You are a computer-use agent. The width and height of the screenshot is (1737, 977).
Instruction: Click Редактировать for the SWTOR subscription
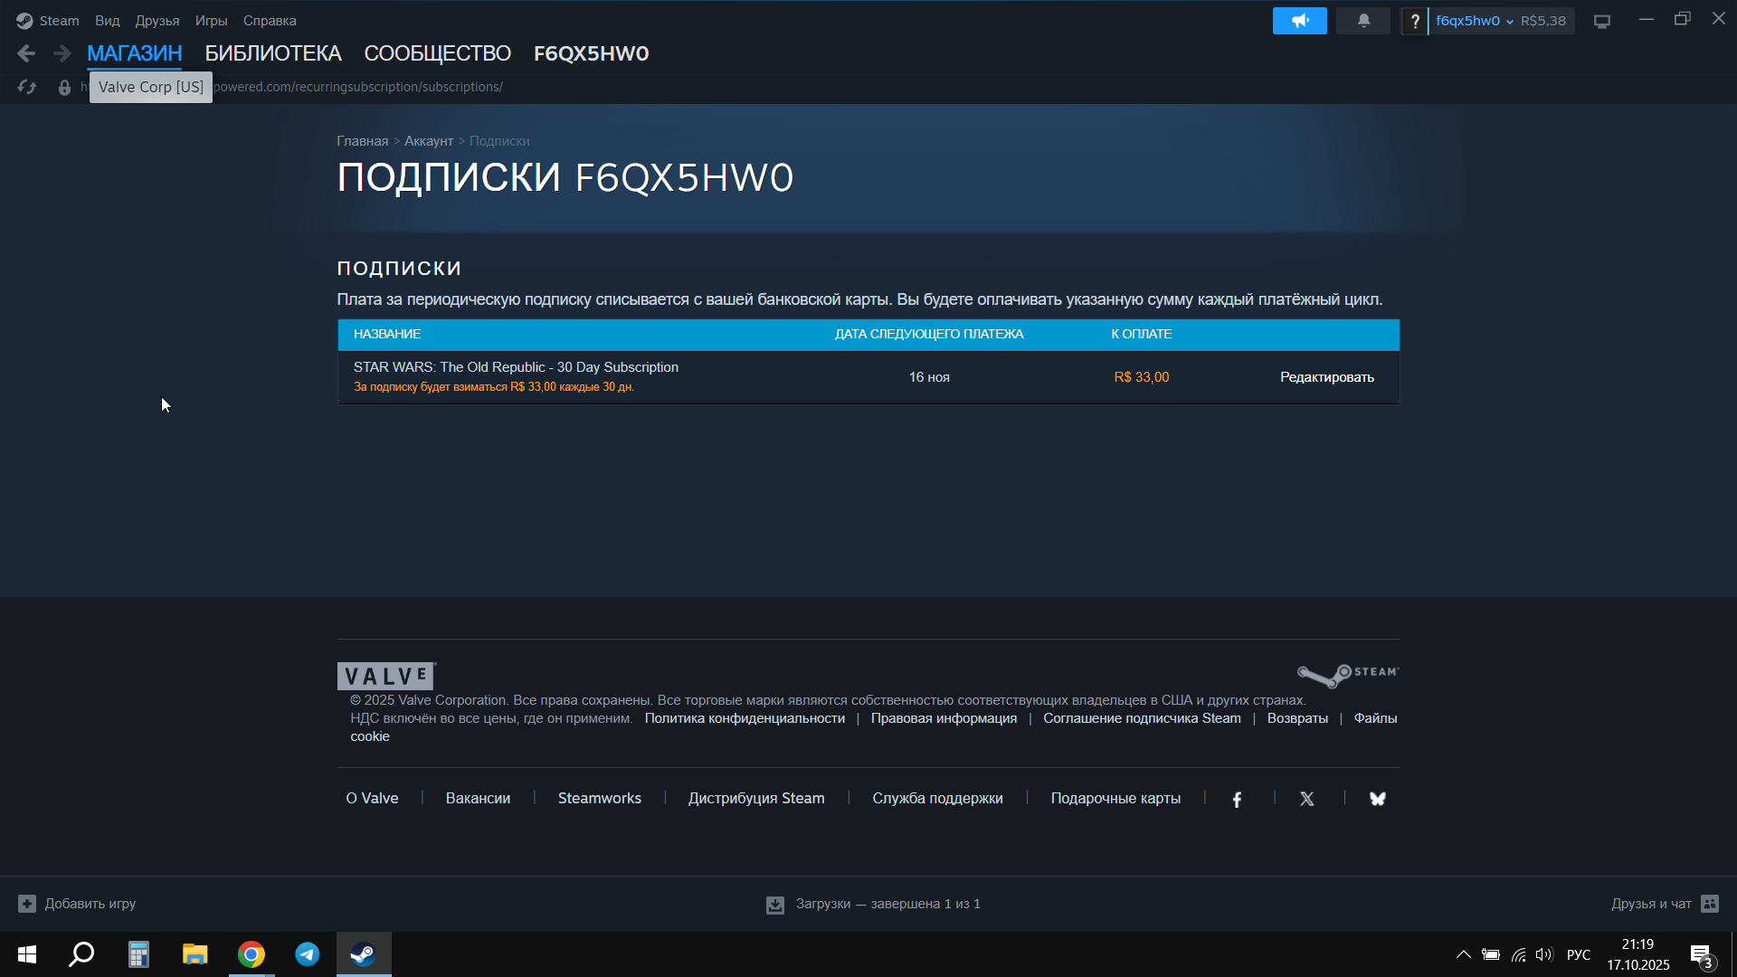(x=1326, y=377)
